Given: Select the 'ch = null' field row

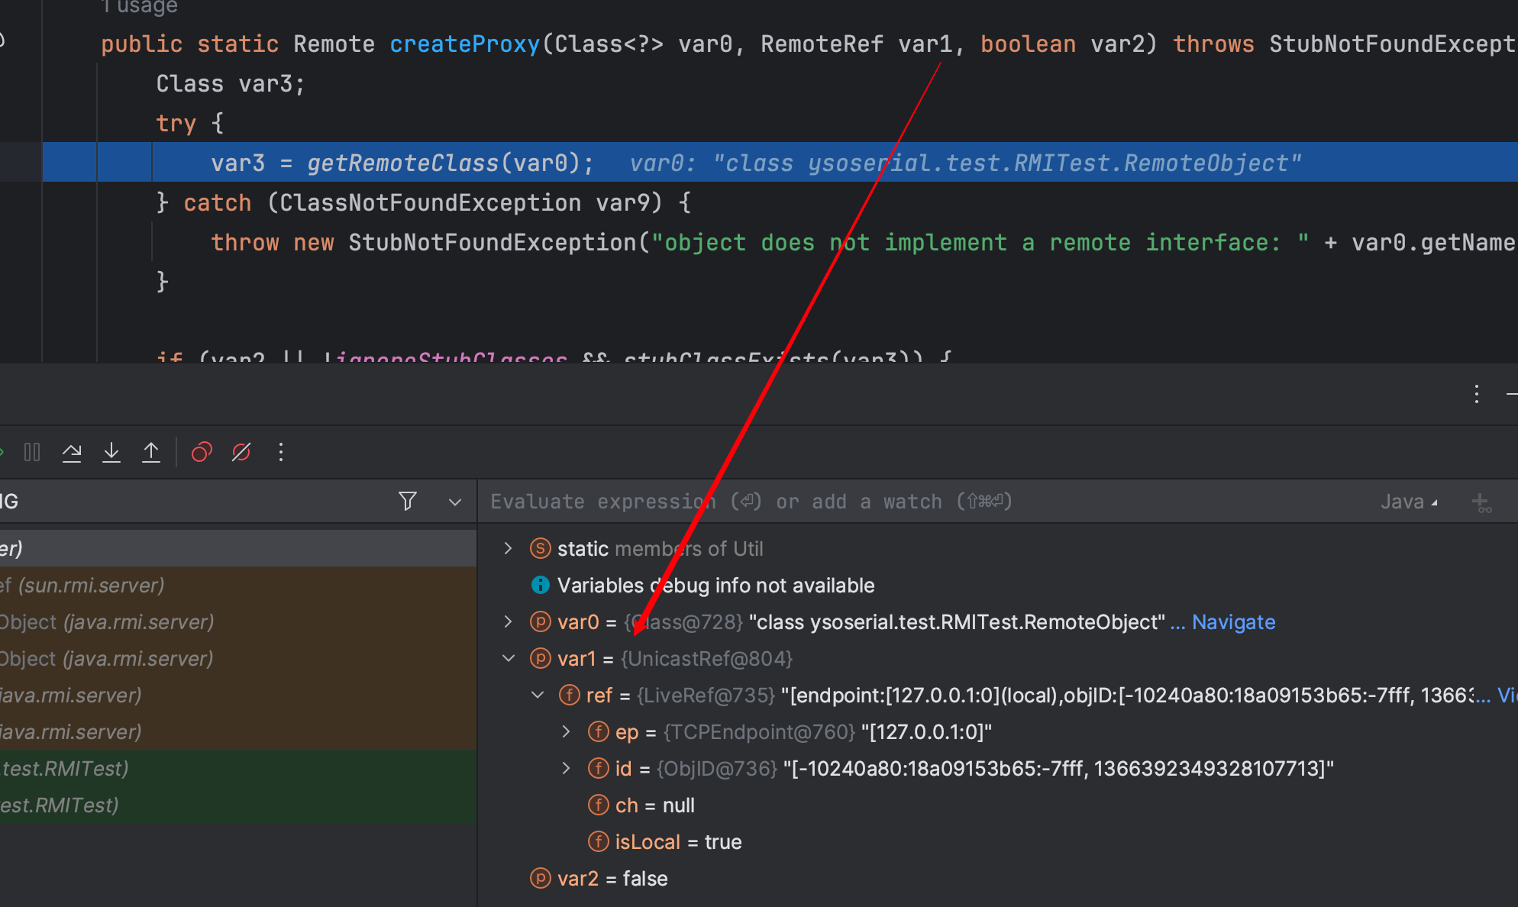Looking at the screenshot, I should click(x=997, y=805).
